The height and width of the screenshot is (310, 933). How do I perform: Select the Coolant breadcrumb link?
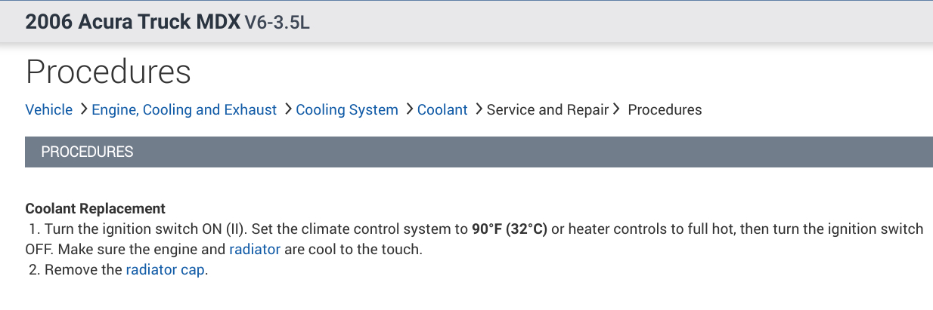point(442,110)
